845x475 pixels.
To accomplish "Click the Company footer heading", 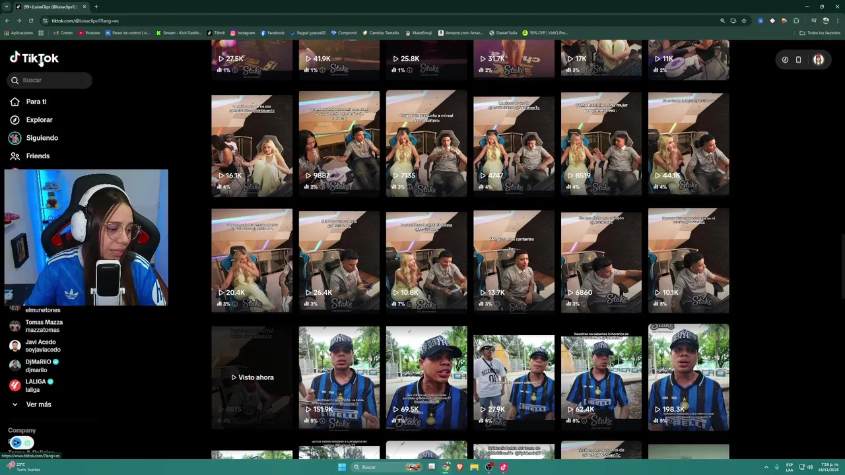I will tap(22, 430).
